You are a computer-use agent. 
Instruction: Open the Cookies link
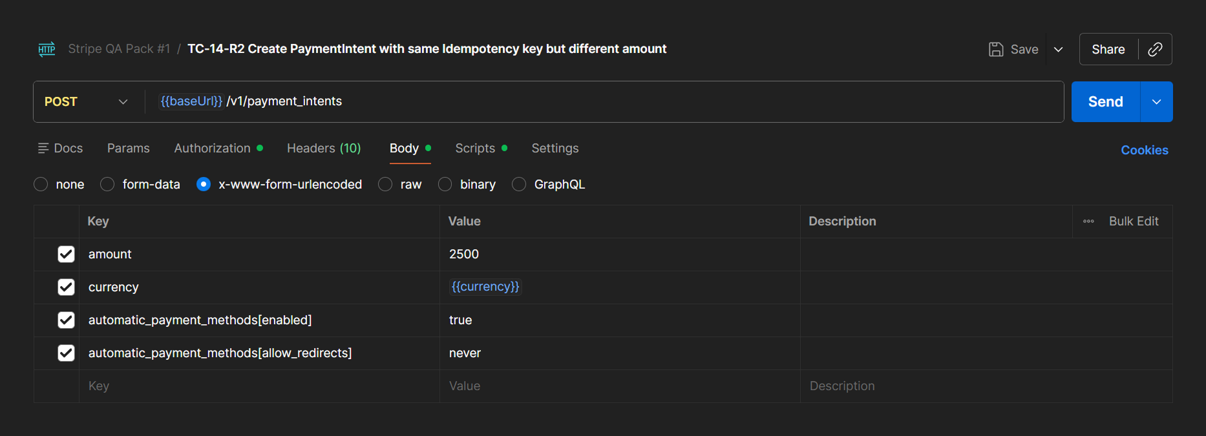coord(1145,150)
